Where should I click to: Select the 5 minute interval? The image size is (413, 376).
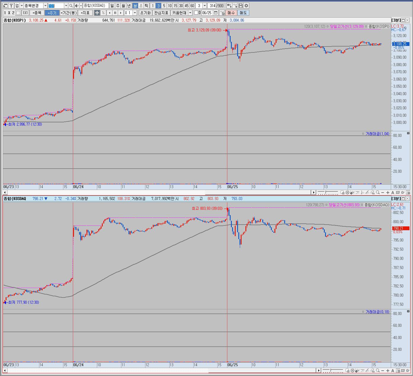164,6
